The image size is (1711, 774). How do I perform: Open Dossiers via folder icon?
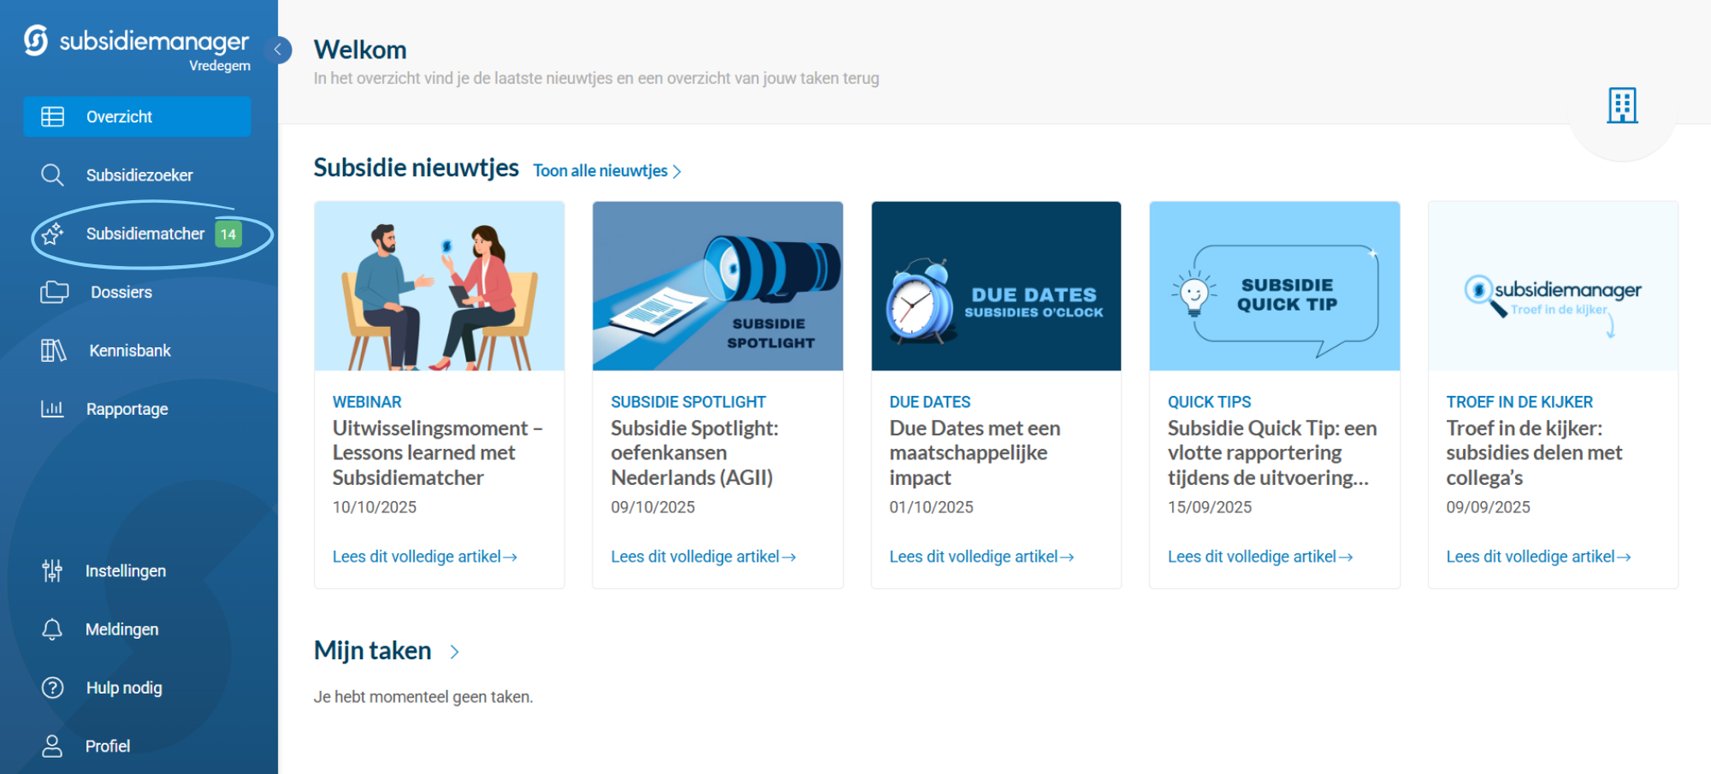(x=54, y=292)
